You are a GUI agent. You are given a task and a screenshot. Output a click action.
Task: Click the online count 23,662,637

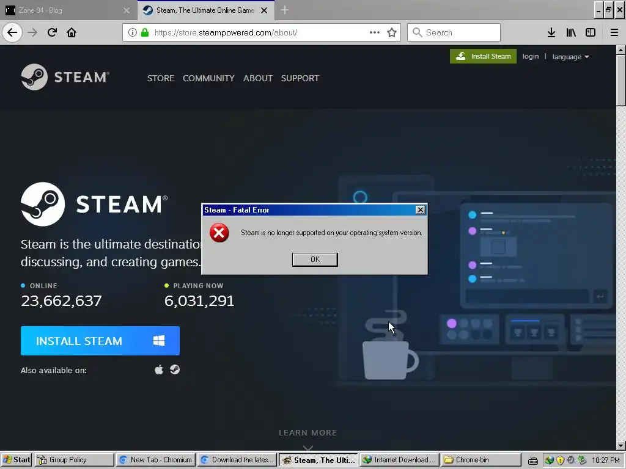tap(61, 300)
